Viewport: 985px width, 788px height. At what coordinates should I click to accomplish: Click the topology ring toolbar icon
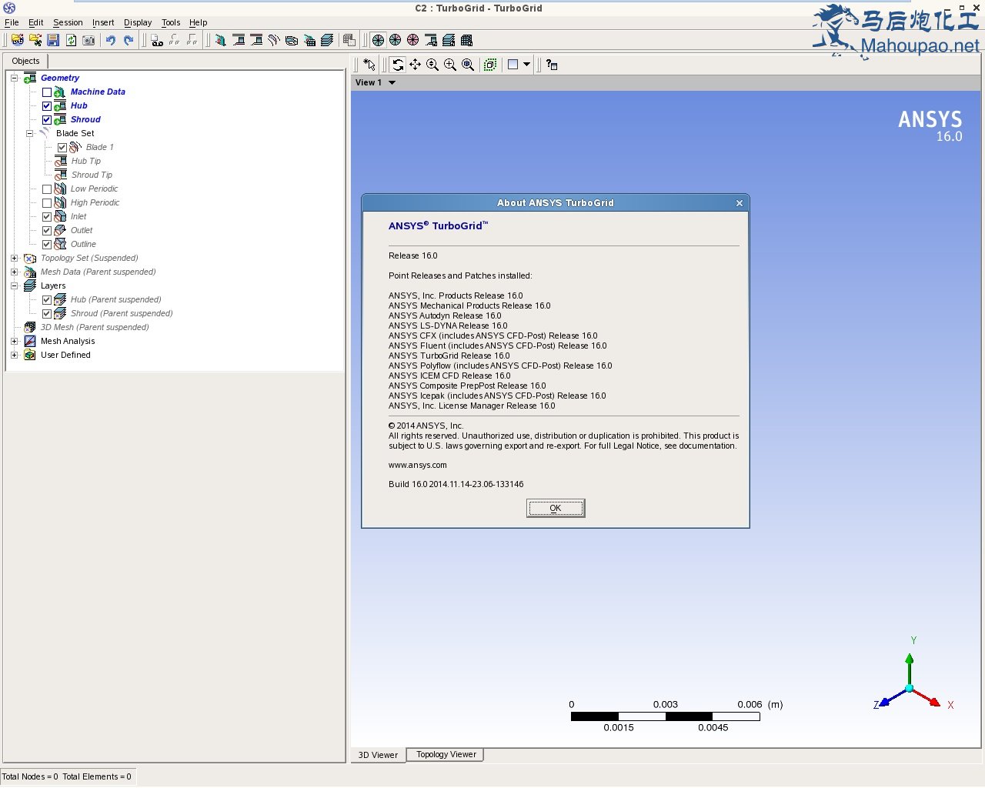292,40
